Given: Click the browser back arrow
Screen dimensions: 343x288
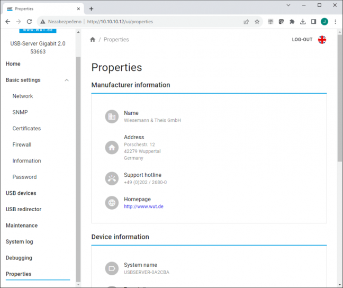Looking at the screenshot, I should (x=7, y=22).
